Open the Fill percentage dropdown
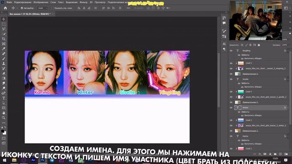292x164 pixels. [289, 45]
